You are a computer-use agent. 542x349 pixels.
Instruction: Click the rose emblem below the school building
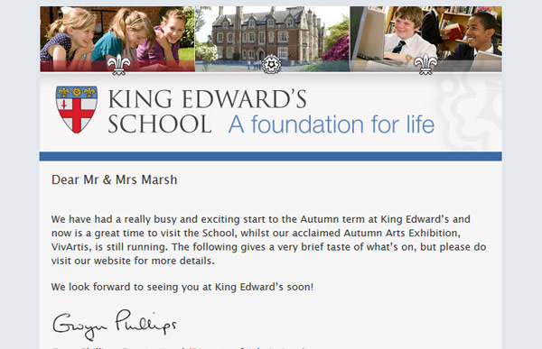pyautogui.click(x=271, y=64)
